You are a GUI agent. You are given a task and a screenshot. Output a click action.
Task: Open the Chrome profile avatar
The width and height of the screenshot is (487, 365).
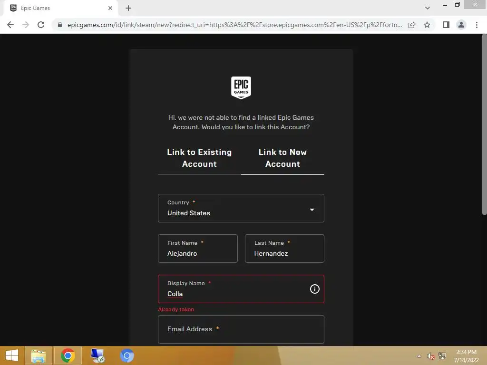pyautogui.click(x=461, y=25)
